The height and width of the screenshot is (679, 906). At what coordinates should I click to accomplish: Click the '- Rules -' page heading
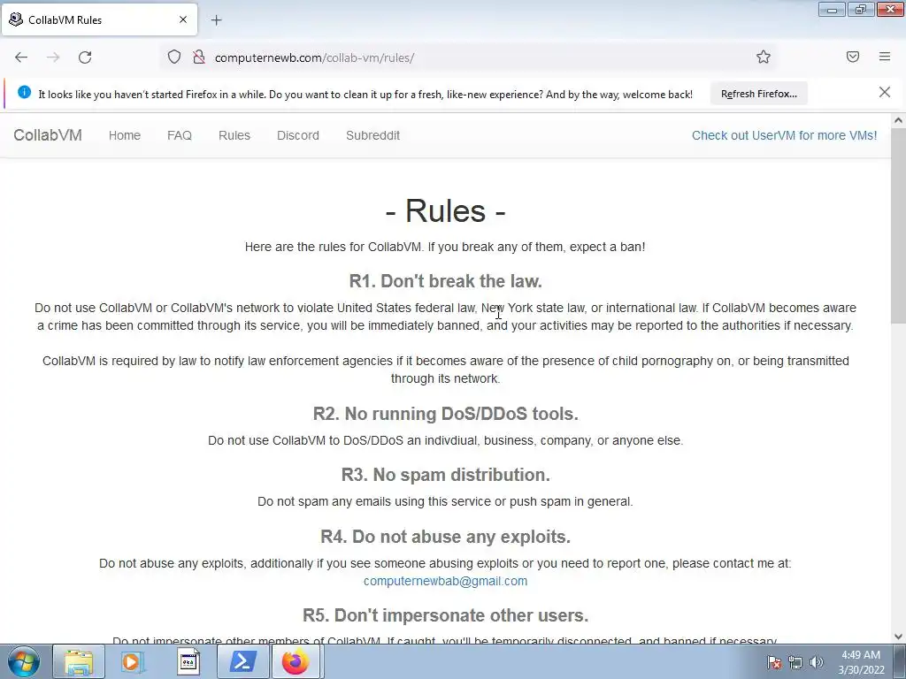point(446,210)
